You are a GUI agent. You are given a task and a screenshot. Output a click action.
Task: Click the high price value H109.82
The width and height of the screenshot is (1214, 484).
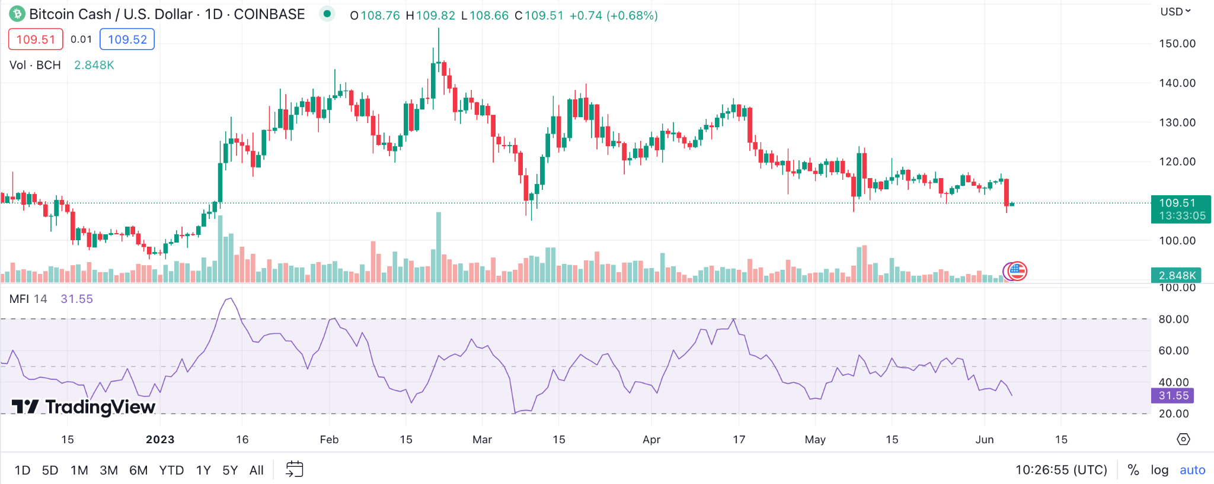pyautogui.click(x=430, y=15)
